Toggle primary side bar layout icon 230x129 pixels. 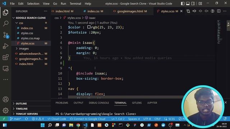[183, 4]
